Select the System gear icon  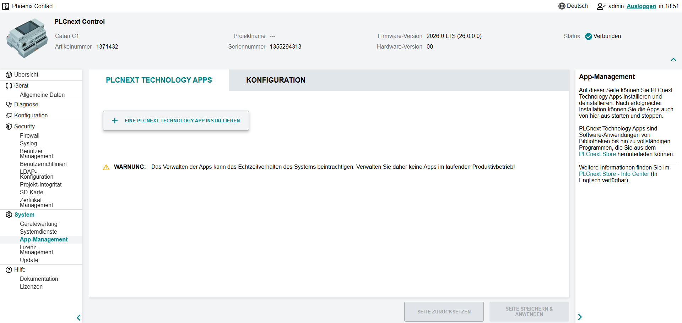[9, 215]
